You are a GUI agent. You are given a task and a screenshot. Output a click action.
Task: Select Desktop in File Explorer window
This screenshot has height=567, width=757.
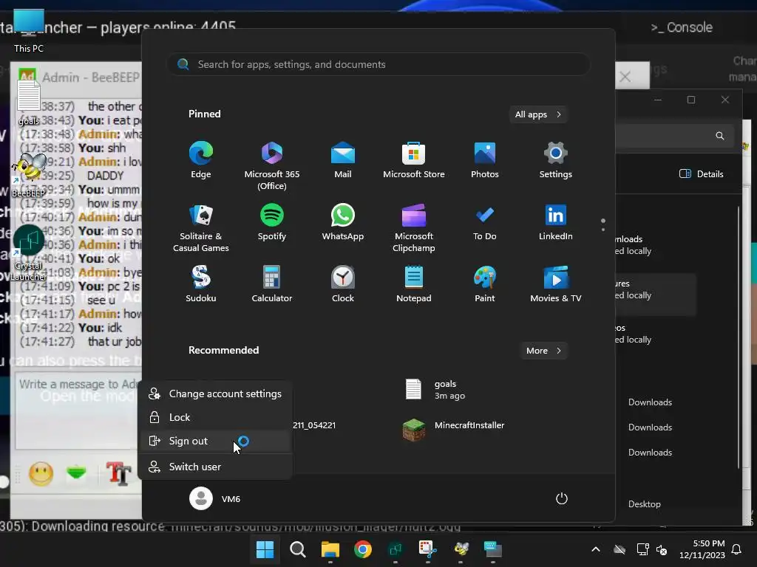tap(645, 504)
